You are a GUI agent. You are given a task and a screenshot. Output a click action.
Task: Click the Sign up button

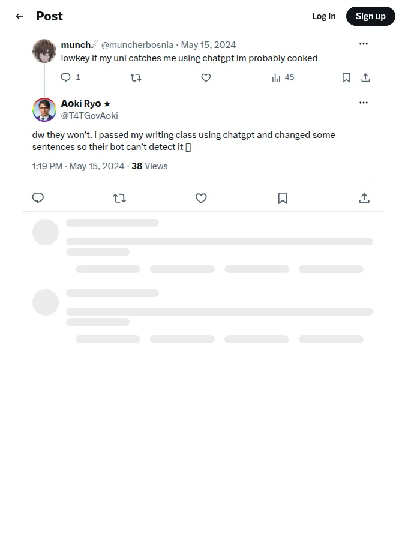[371, 16]
